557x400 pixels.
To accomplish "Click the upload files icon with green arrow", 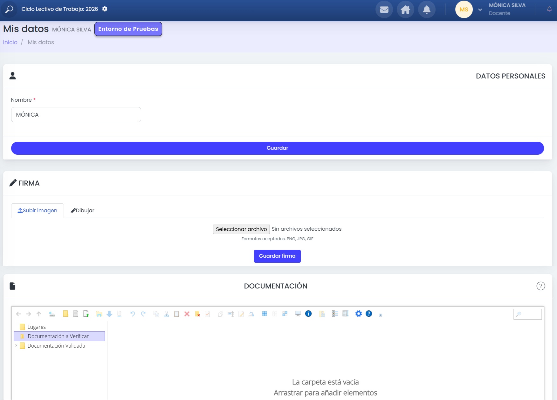I will [x=86, y=314].
